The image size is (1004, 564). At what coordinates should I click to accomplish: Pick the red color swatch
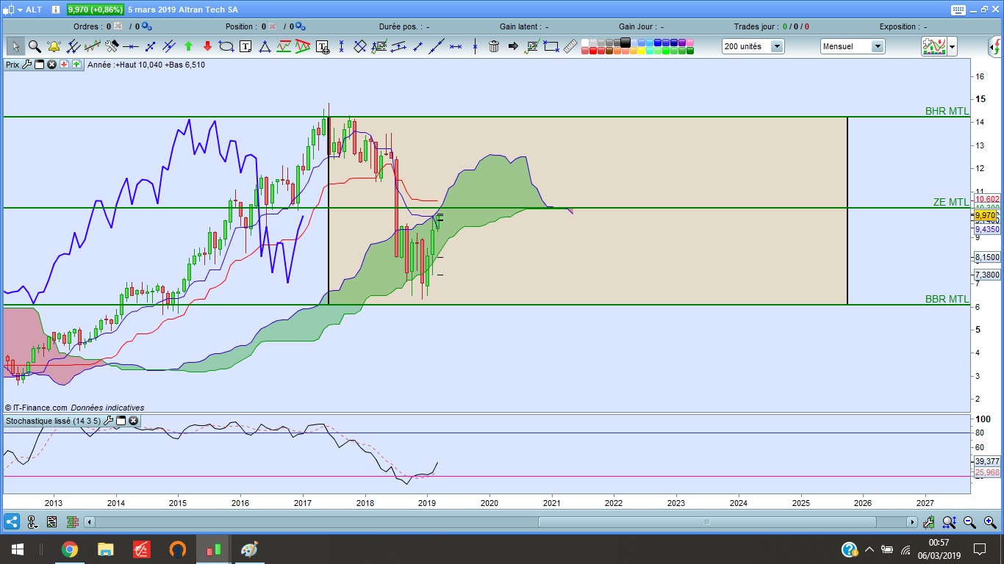(x=593, y=51)
